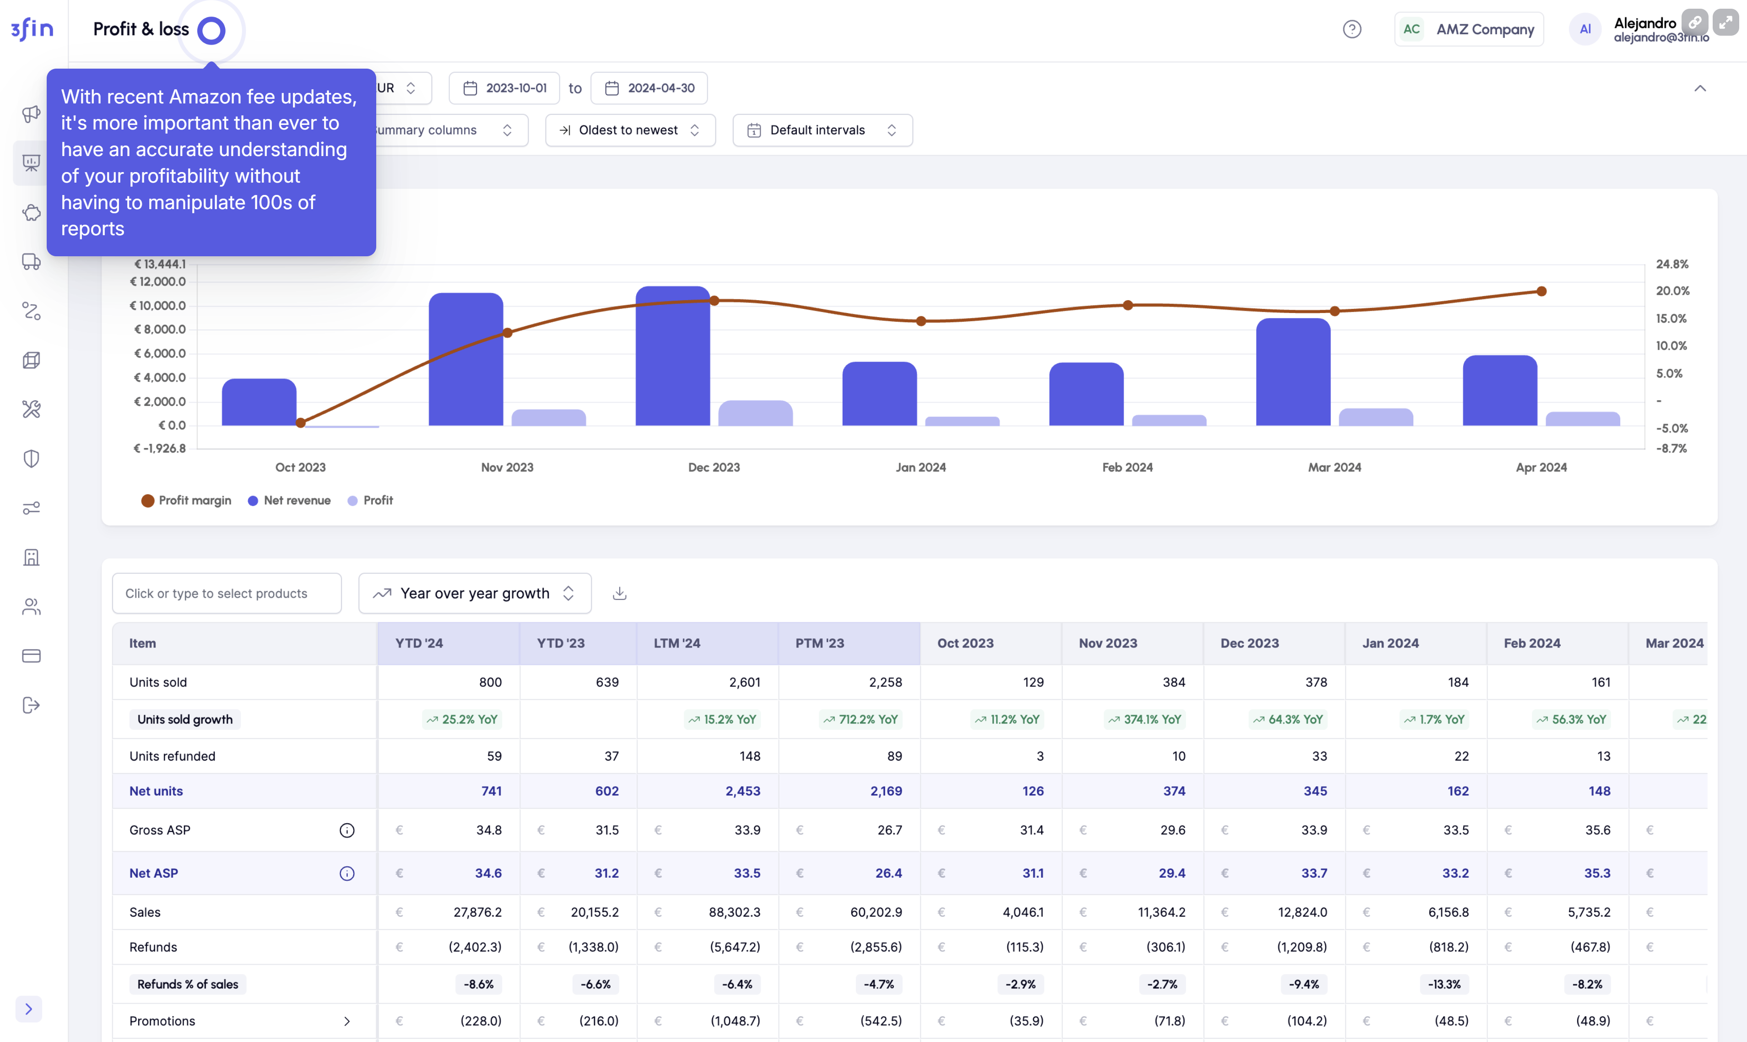The width and height of the screenshot is (1747, 1042).
Task: Click the YTD '24 column header
Action: 419,643
